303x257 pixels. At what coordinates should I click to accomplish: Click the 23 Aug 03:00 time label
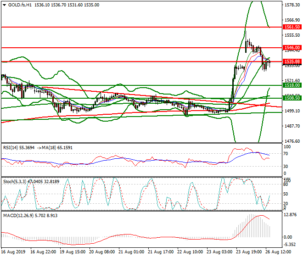coord(219,252)
